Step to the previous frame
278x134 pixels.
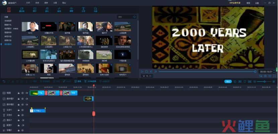(151, 71)
